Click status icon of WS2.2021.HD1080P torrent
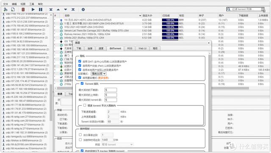 (x=61, y=27)
